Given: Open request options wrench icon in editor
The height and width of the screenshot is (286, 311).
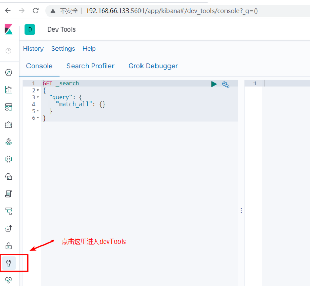Looking at the screenshot, I should click(x=225, y=85).
